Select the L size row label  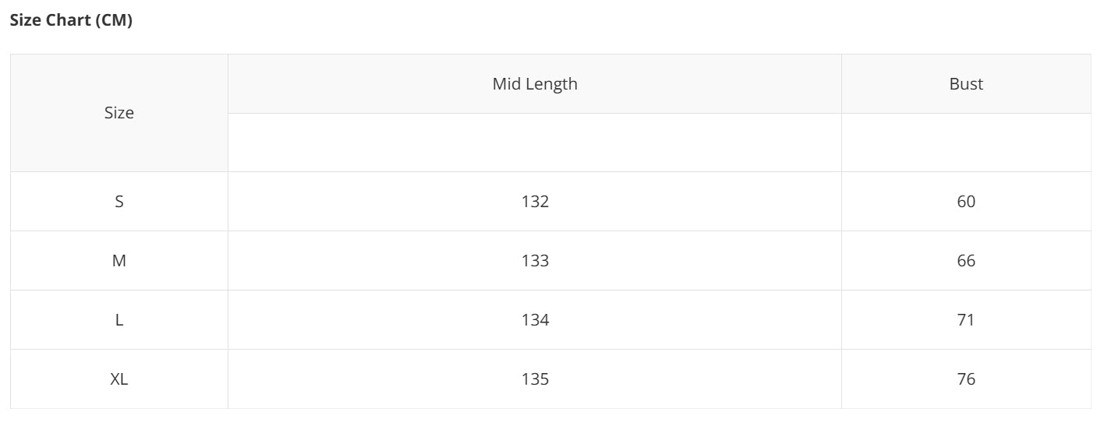pyautogui.click(x=119, y=320)
